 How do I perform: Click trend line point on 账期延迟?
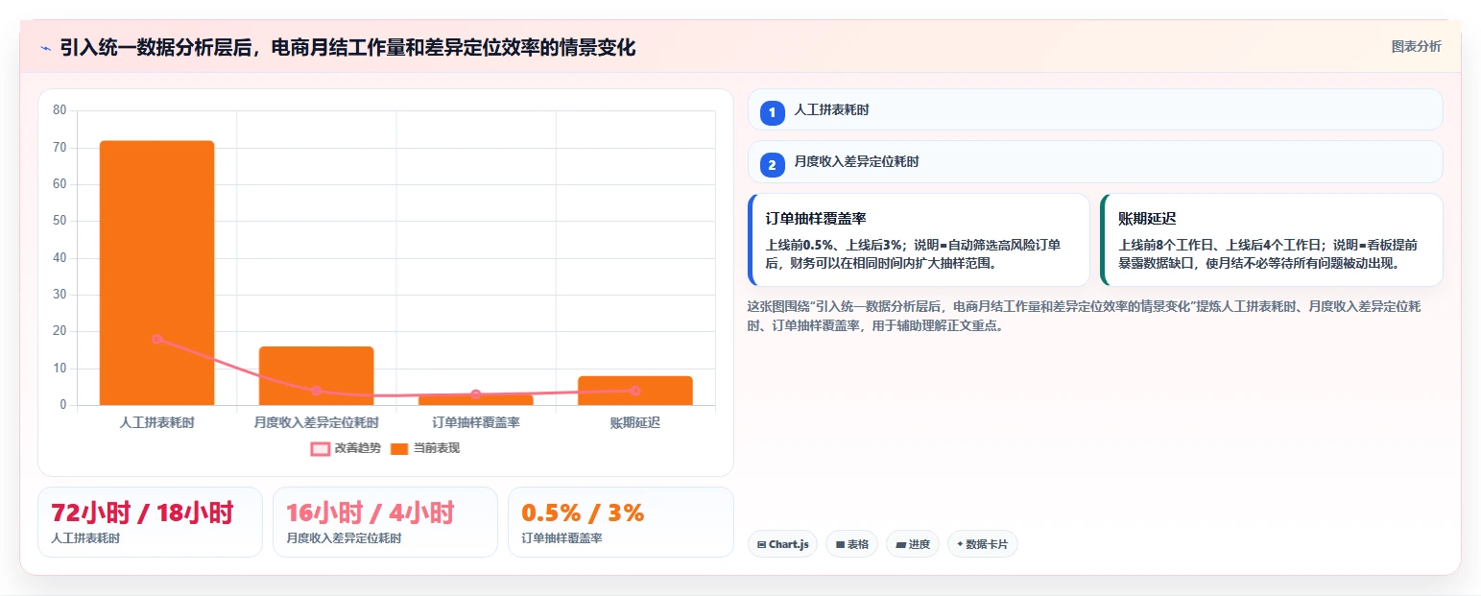pyautogui.click(x=634, y=391)
